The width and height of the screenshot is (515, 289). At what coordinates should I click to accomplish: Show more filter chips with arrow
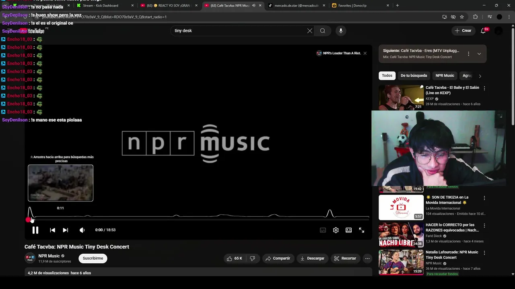coord(480,76)
